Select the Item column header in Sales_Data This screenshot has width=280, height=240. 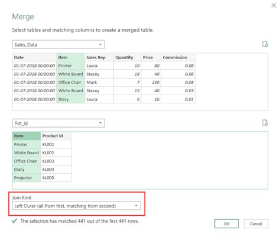point(71,57)
